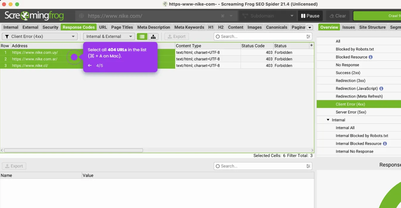Switch to the External tab
The image size is (401, 208).
(30, 27)
